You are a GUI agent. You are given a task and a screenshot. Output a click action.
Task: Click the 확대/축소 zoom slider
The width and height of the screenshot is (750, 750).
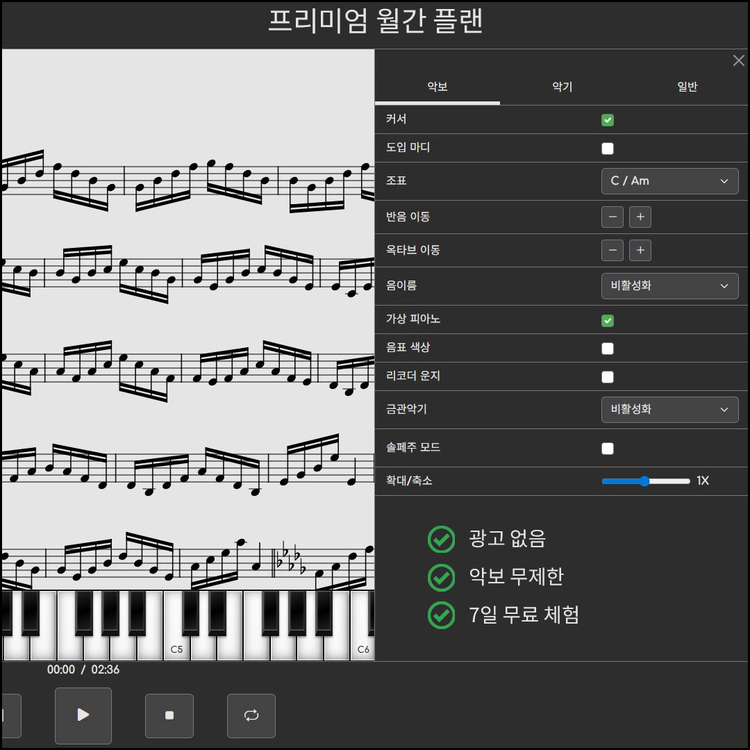[646, 481]
